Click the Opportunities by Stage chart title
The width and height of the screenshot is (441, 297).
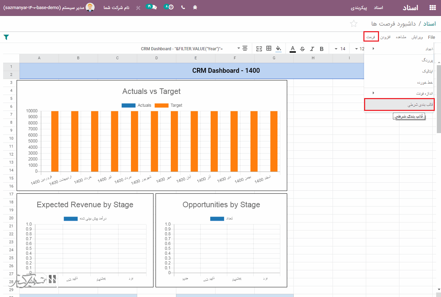click(x=221, y=205)
